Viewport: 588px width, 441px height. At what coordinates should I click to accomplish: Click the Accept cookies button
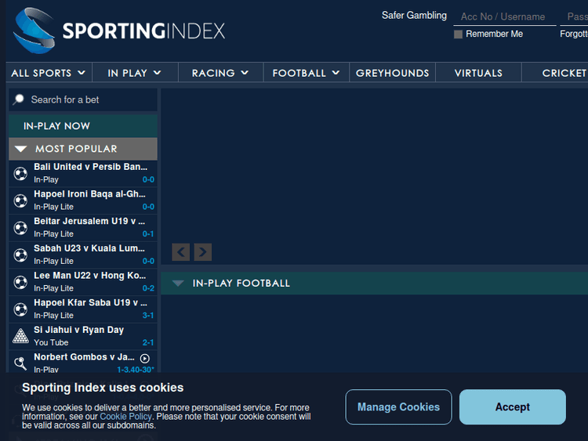512,407
